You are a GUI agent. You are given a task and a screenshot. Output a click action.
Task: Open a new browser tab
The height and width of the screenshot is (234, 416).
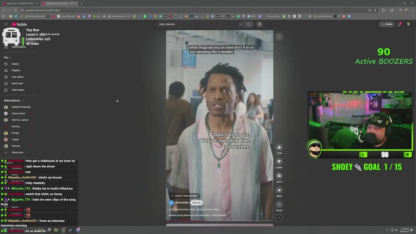(82, 3)
